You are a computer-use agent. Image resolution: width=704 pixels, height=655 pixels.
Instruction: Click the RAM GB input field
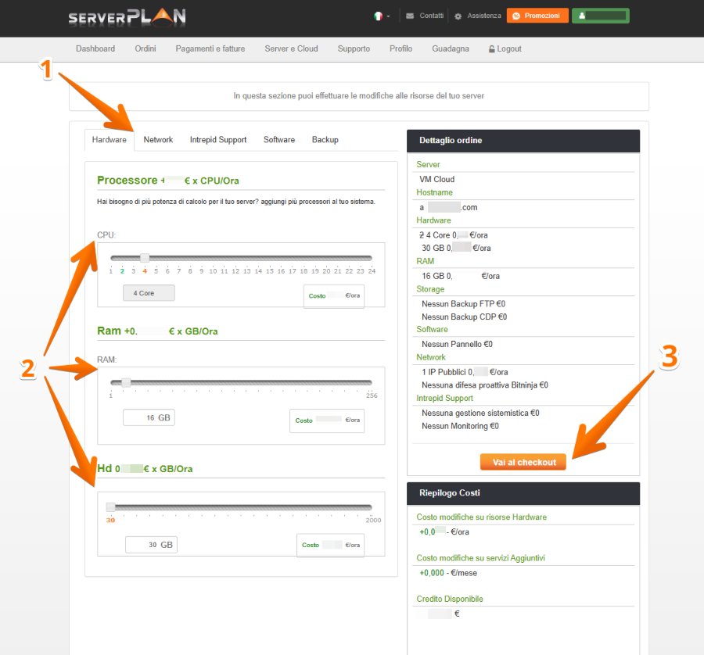[x=149, y=418]
